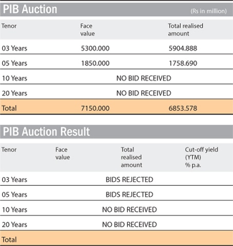Screen dimensions: 233x246
Task: Click the Total row in the Auction Result table
Action: [116, 238]
